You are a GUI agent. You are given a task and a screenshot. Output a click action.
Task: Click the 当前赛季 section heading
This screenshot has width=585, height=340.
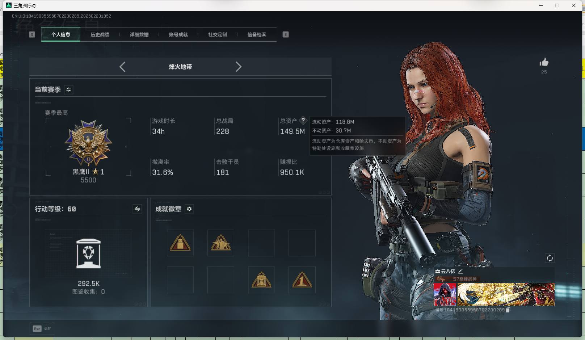click(x=47, y=89)
